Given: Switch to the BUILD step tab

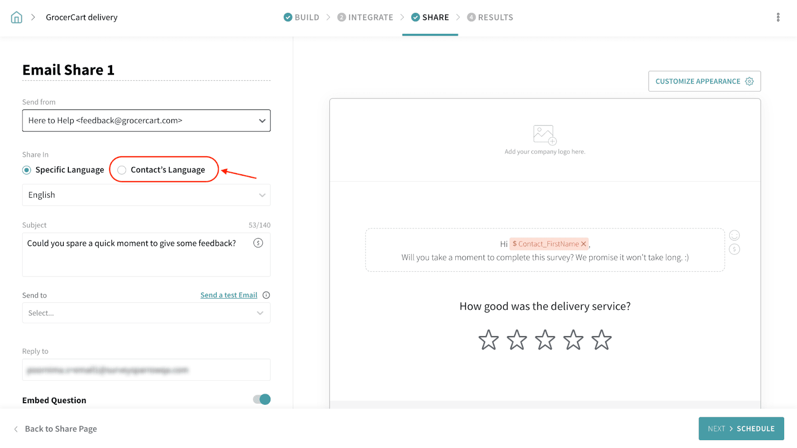Looking at the screenshot, I should tap(301, 17).
